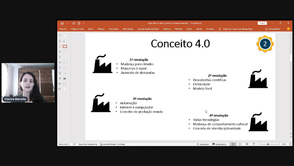This screenshot has height=166, width=294.
Task: Click the smiley feedback icon
Action: coord(289,29)
